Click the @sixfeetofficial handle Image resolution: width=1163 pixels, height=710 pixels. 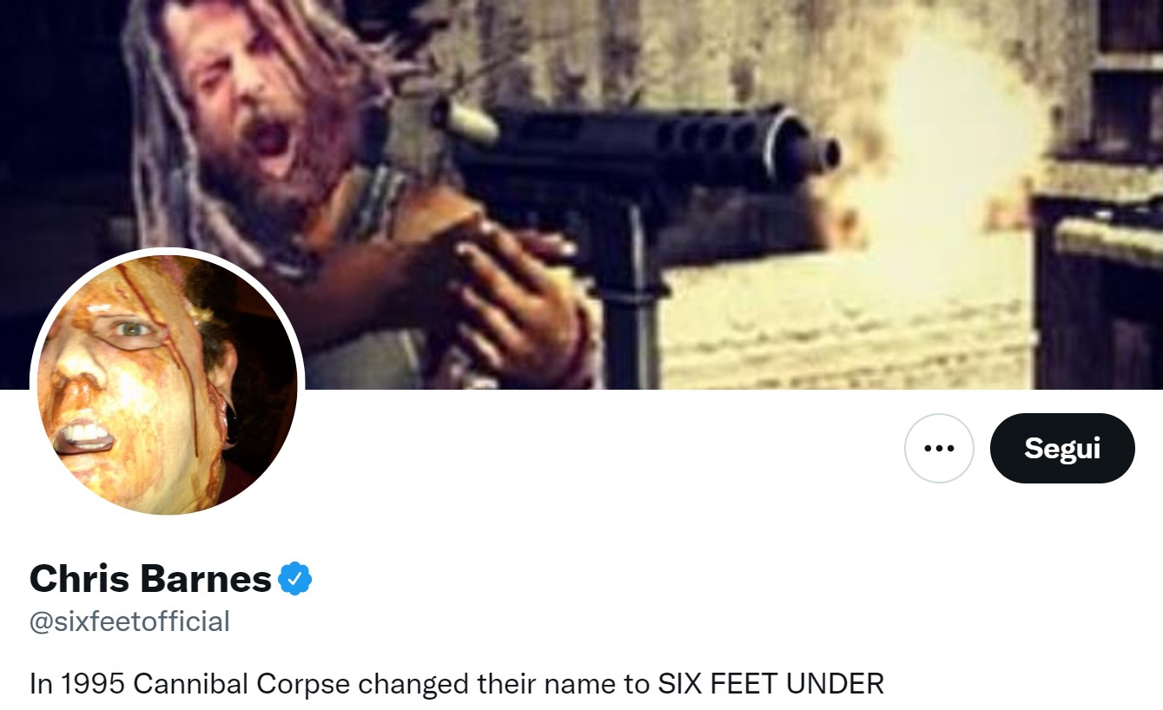click(129, 621)
